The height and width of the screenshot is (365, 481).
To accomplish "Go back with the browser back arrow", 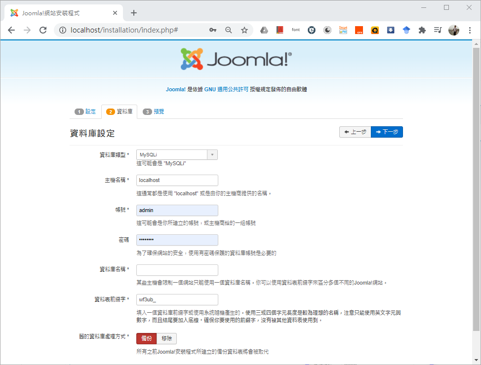I will click(11, 30).
